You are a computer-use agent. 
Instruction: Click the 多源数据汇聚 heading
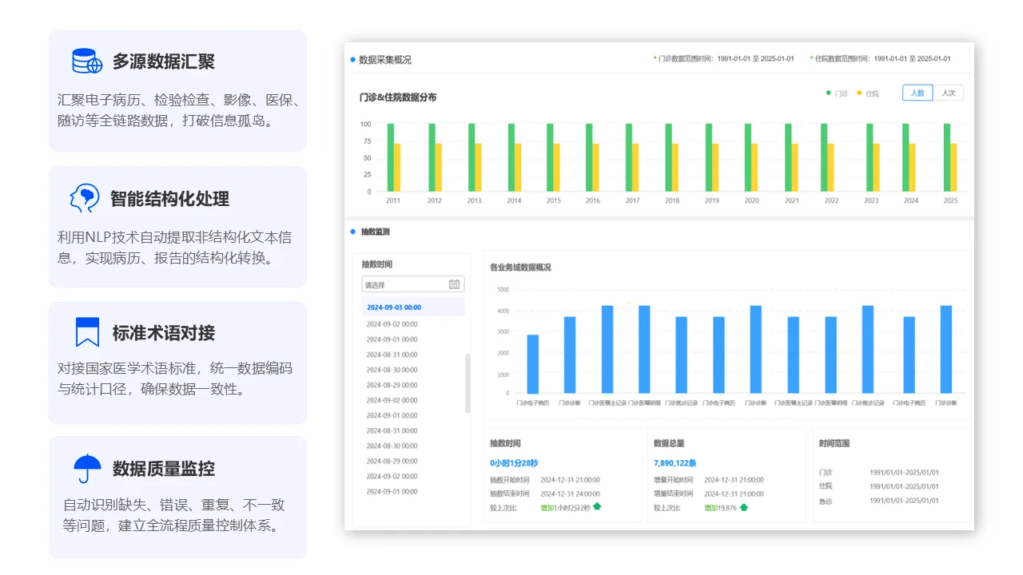click(163, 61)
